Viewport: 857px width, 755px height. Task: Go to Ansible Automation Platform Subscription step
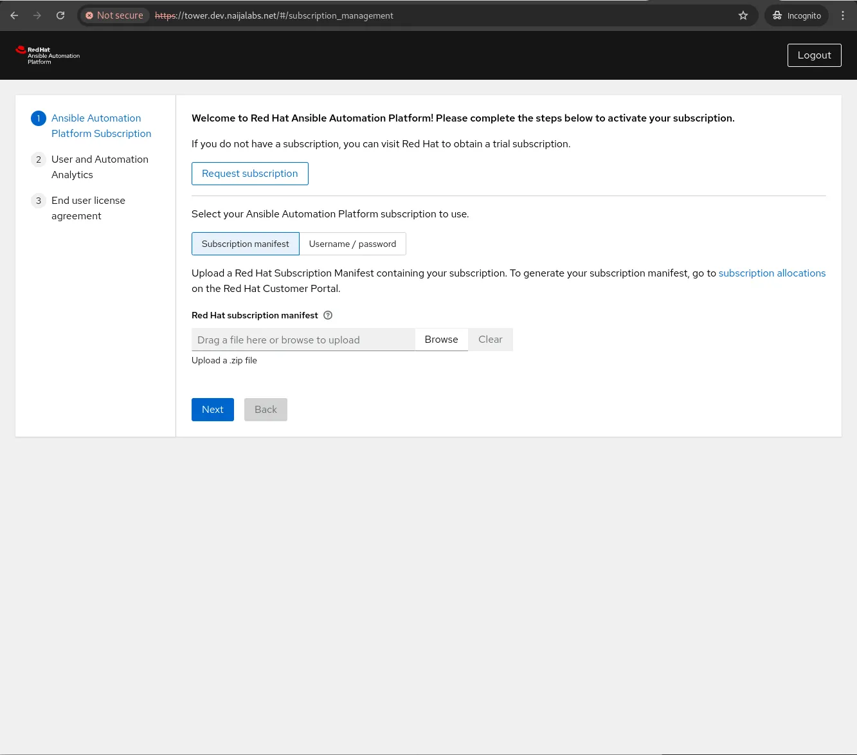tap(101, 126)
